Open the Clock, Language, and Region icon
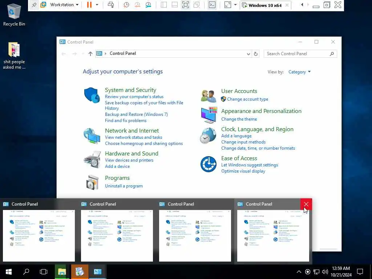This screenshot has height=279, width=372. point(208,136)
